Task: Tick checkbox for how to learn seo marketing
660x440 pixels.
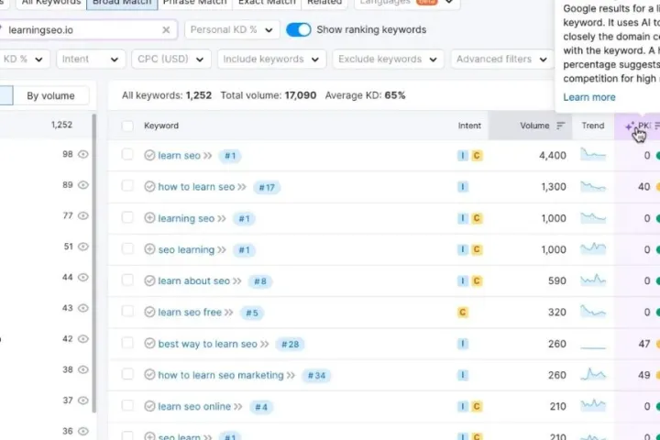Action: tap(127, 374)
